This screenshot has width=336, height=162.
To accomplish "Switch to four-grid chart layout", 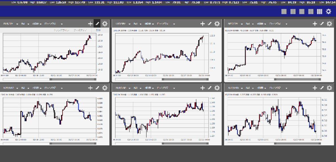I will pyautogui.click(x=311, y=11).
